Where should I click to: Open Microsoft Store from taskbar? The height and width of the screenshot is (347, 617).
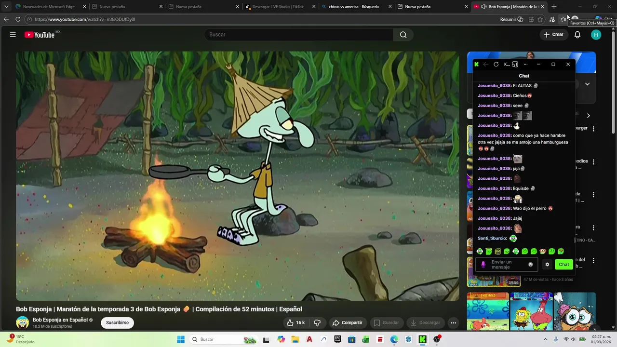(x=351, y=339)
